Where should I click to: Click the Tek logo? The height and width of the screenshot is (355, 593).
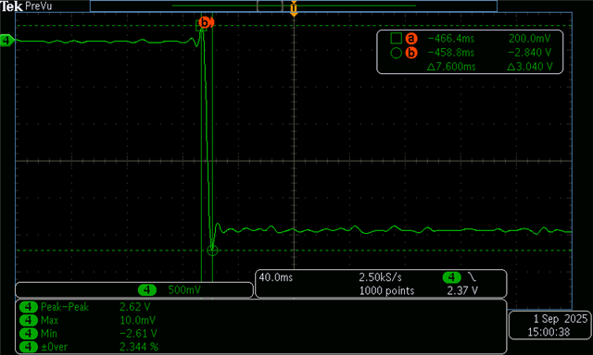coord(11,6)
